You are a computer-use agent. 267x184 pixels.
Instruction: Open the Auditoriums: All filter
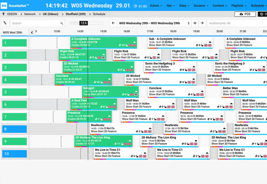tap(237, 23)
